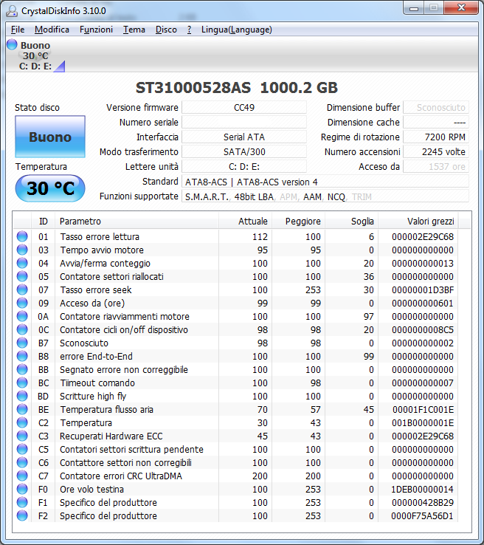This screenshot has height=545, width=484.
Task: Click the Soglia column header
Action: click(351, 221)
